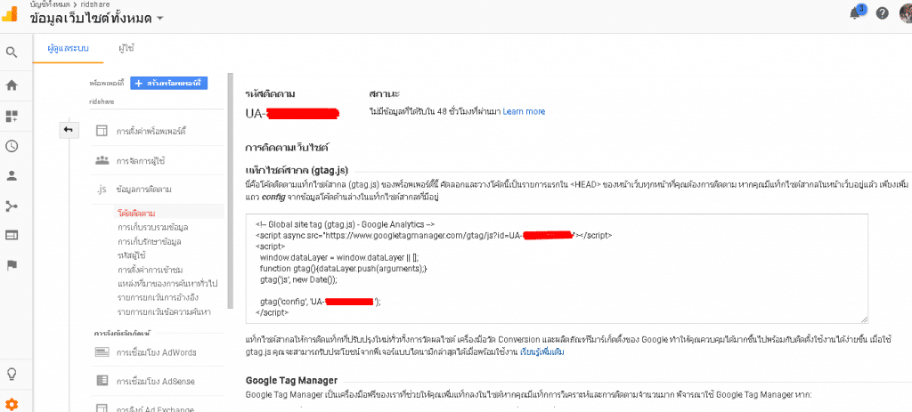Collapse ข้อมูลการติดตาม section
The width and height of the screenshot is (912, 412).
pyautogui.click(x=143, y=190)
